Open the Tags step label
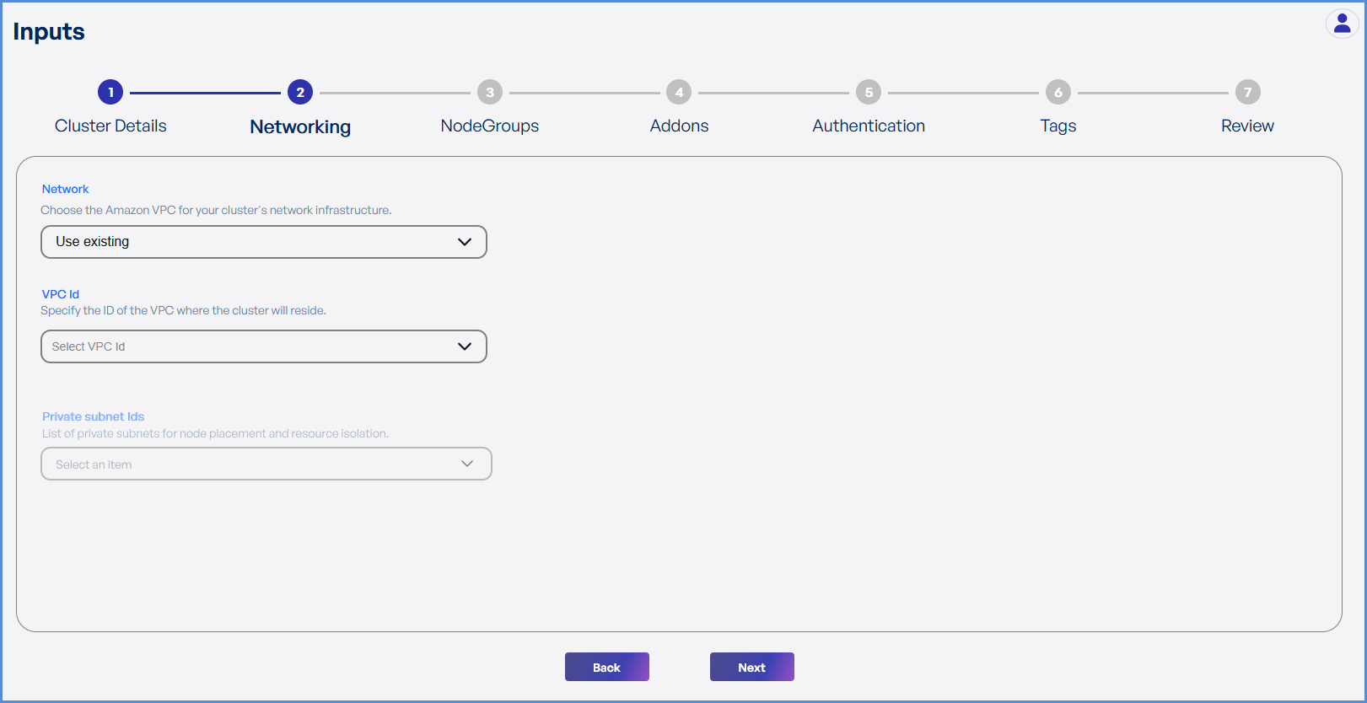The image size is (1367, 703). click(1058, 126)
